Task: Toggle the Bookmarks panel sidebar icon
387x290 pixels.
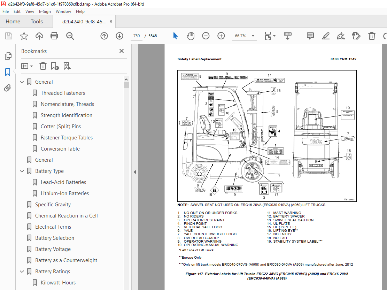Action: 8,72
